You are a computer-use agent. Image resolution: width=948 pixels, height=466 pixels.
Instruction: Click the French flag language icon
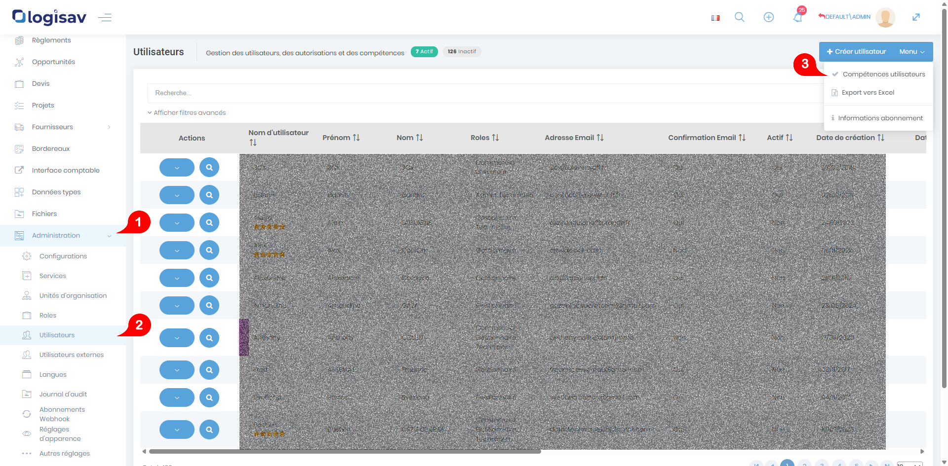point(715,18)
